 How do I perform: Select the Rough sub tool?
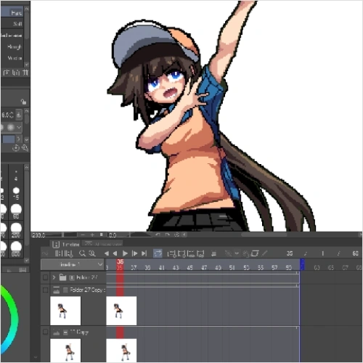[x=12, y=46]
